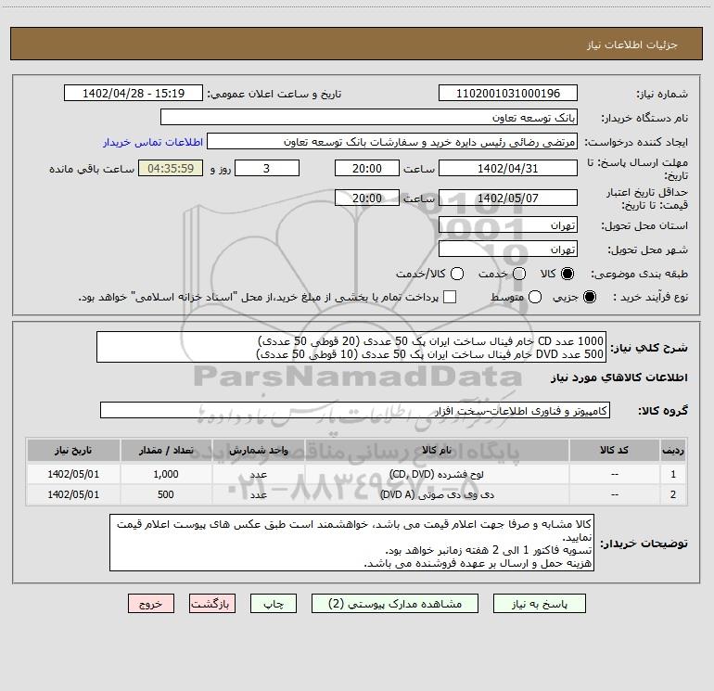Select the کالا/خدمت radio button
The image size is (714, 691).
pyautogui.click(x=457, y=274)
